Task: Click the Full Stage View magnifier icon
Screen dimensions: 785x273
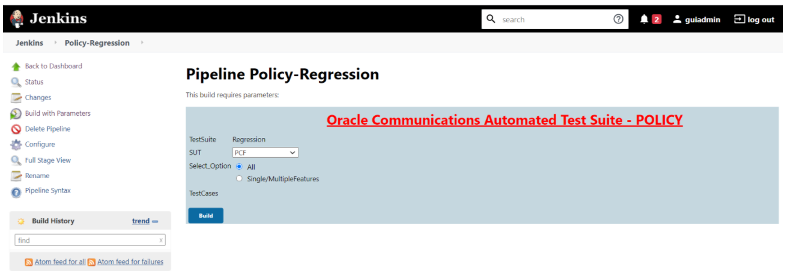Action: [16, 160]
